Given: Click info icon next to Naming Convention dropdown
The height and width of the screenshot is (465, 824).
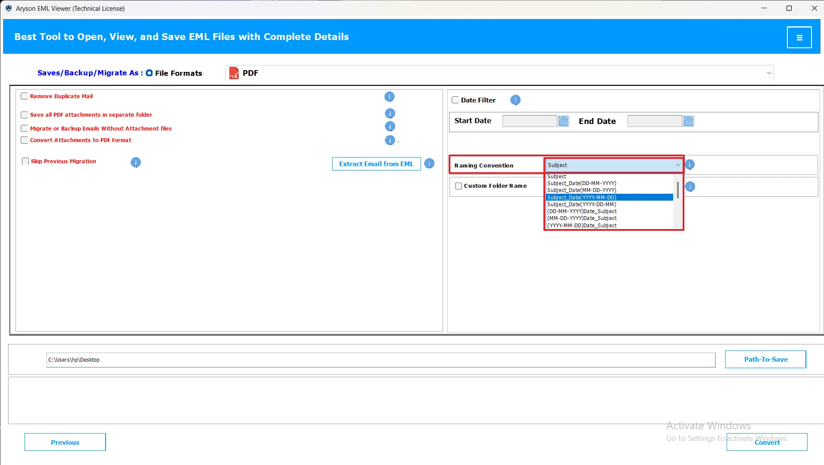Looking at the screenshot, I should [x=690, y=165].
